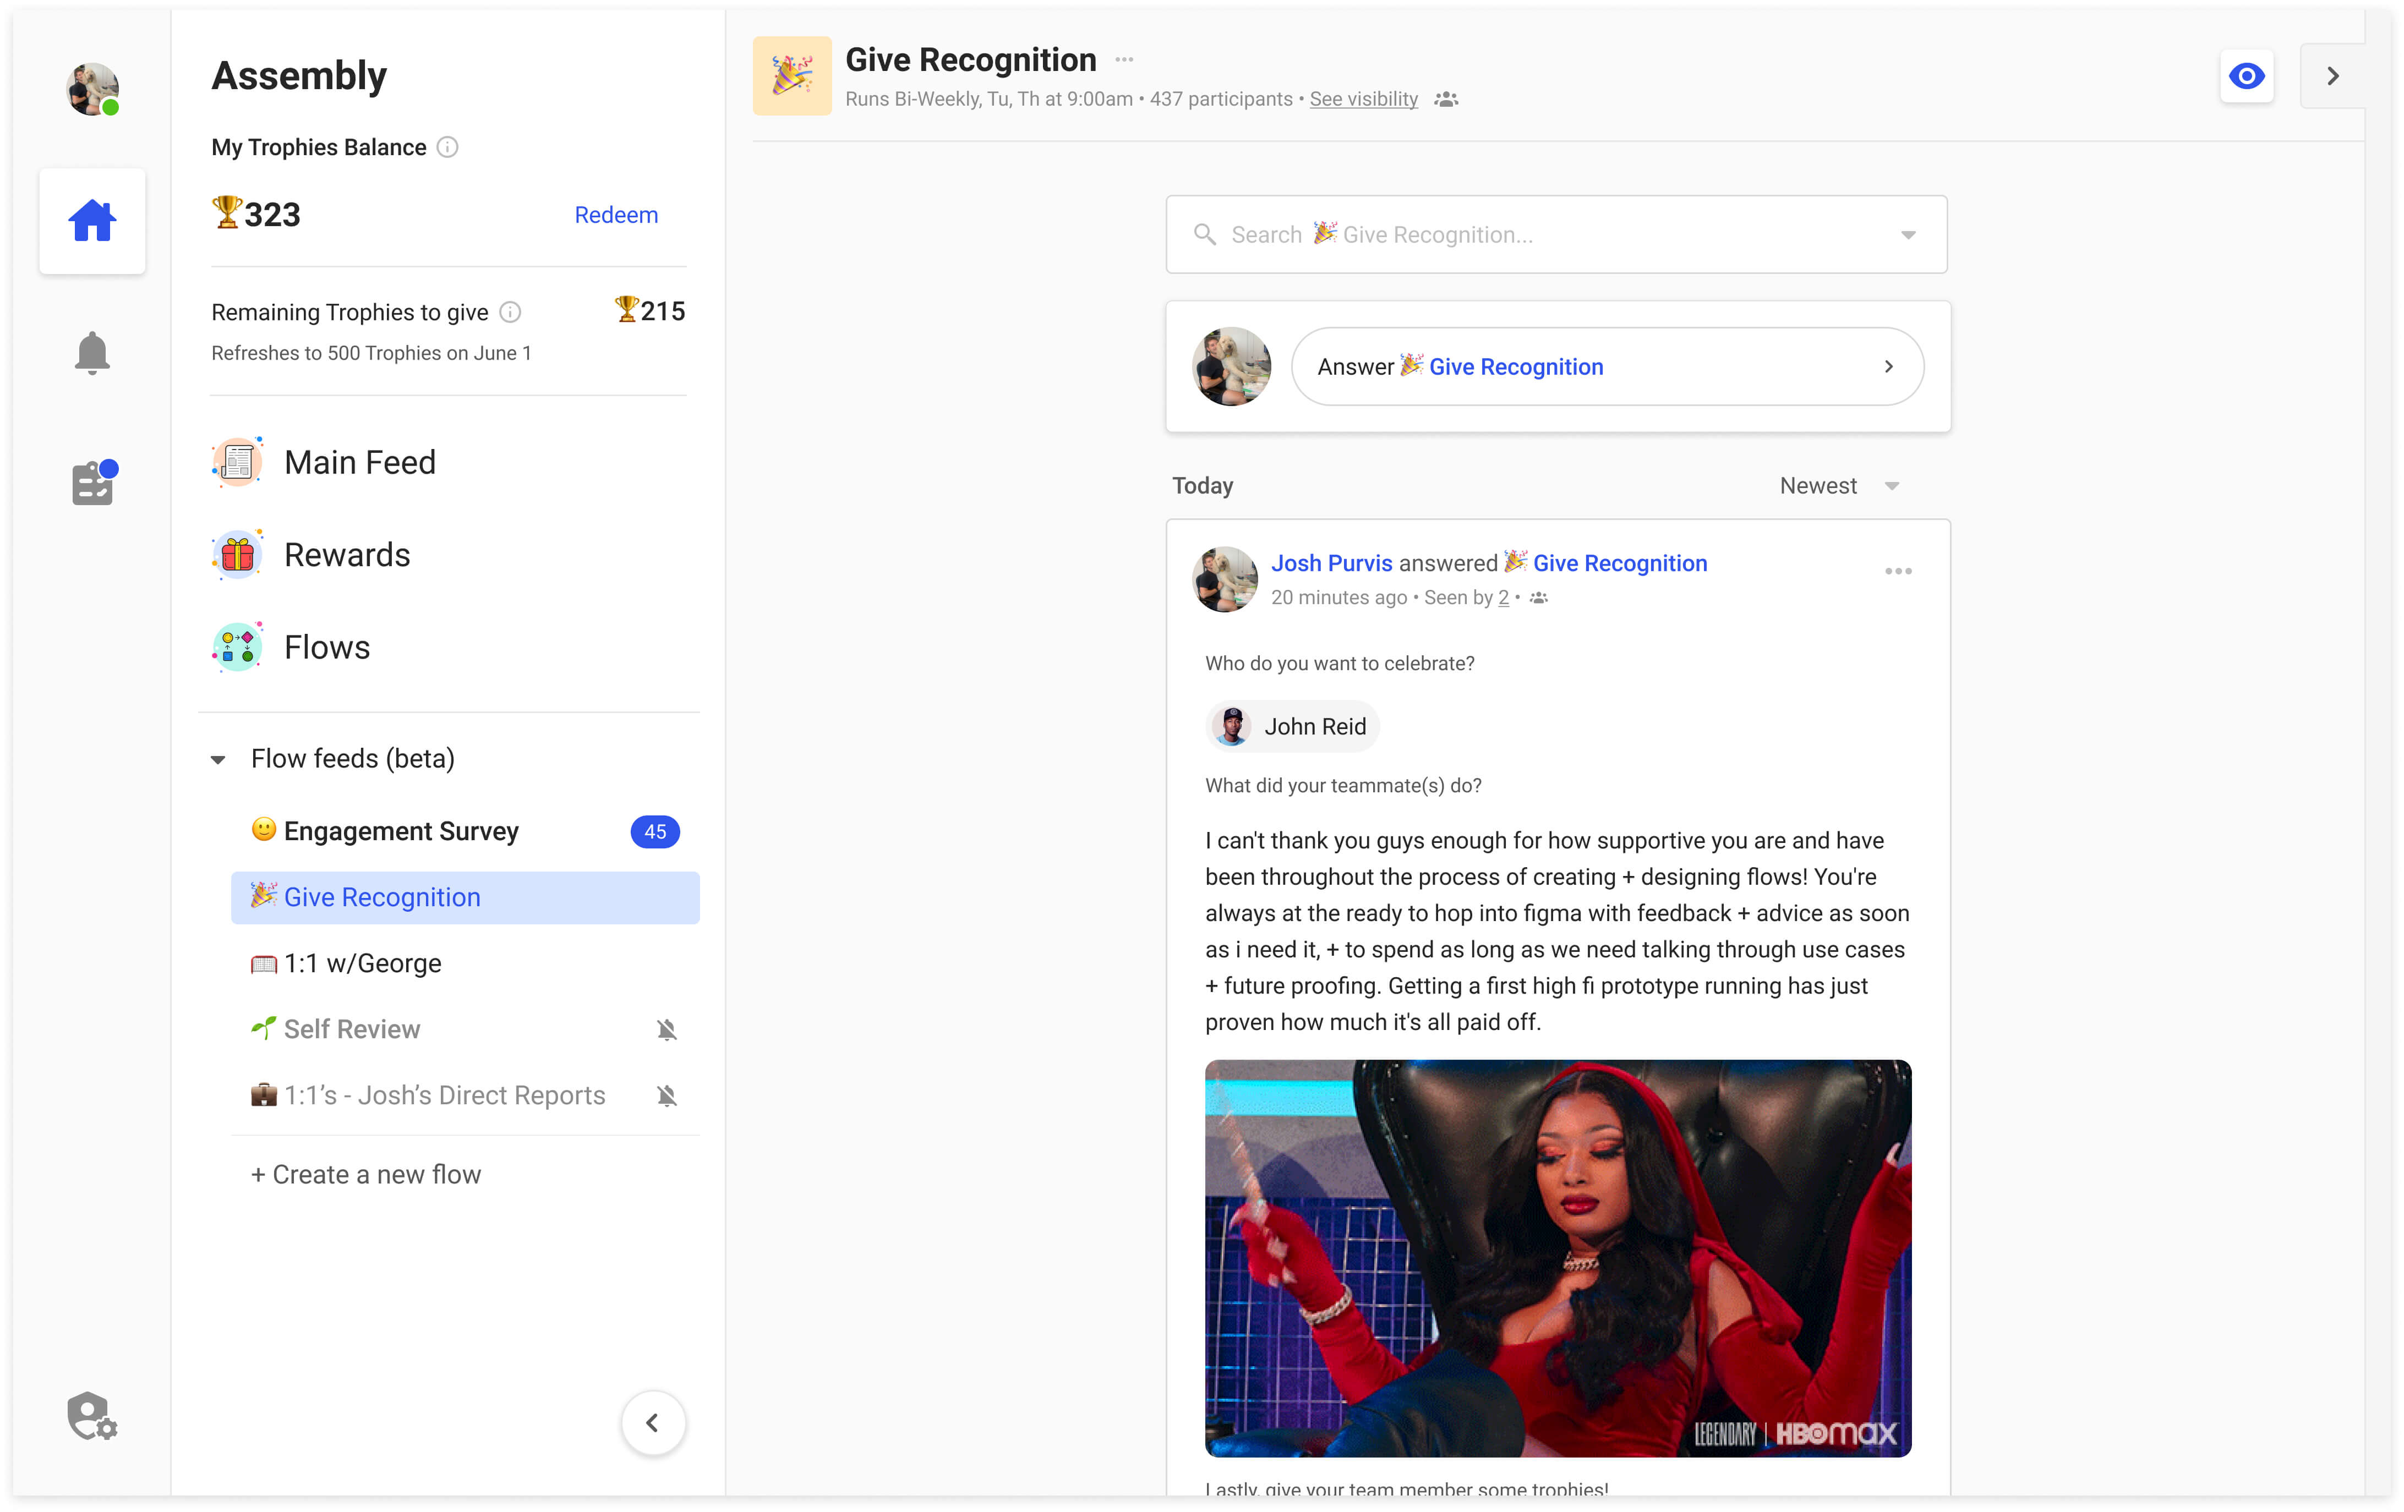The image size is (2404, 1512).
Task: Open admin settings shield icon
Action: tap(92, 1415)
